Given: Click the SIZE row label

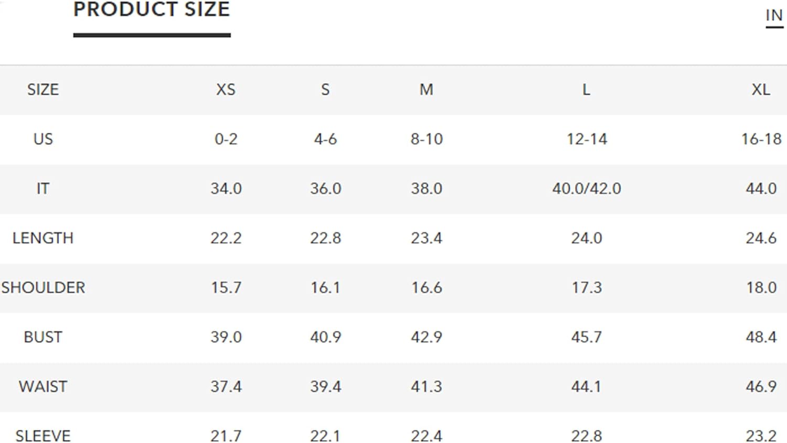Looking at the screenshot, I should pyautogui.click(x=43, y=90).
